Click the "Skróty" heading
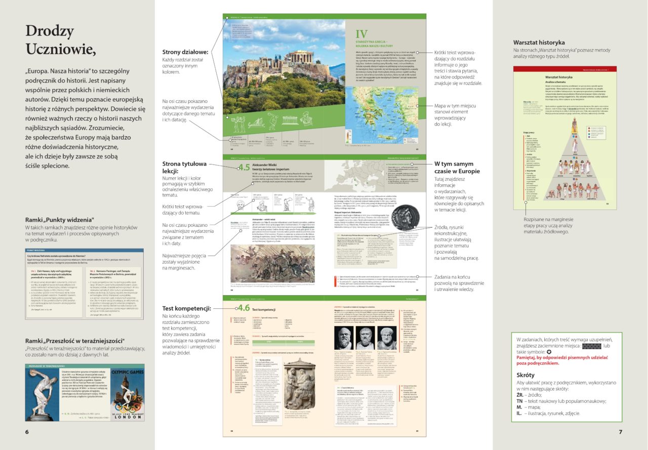 (x=526, y=375)
